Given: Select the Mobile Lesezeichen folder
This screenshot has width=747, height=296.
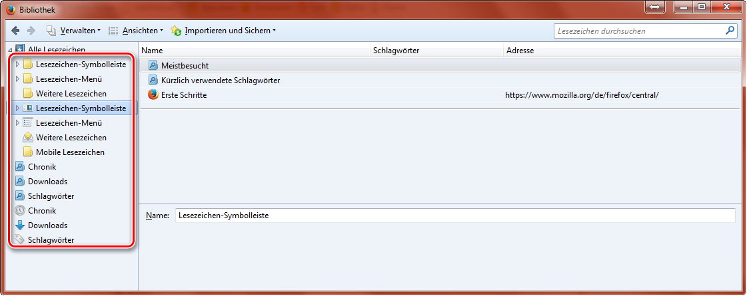Looking at the screenshot, I should point(69,152).
